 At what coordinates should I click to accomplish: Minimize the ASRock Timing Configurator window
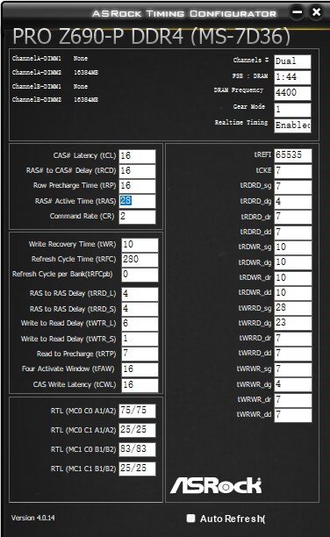pos(297,12)
